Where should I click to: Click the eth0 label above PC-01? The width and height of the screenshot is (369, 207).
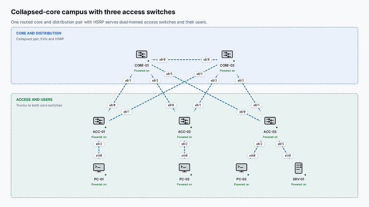pyautogui.click(x=99, y=155)
